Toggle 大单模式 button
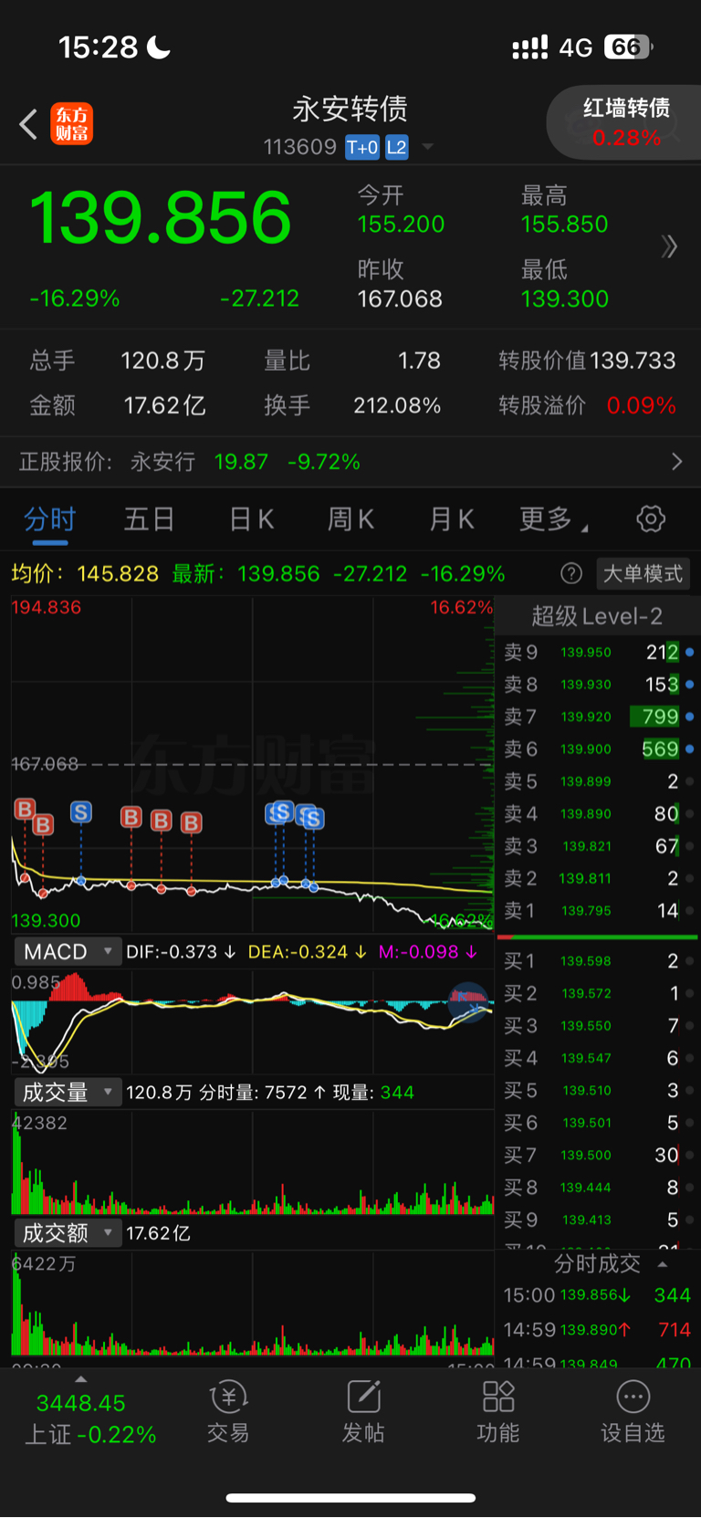This screenshot has width=701, height=1518. click(643, 573)
